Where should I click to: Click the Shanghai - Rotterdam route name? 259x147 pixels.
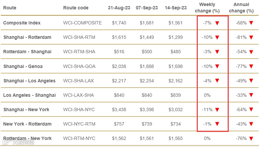pos(28,37)
